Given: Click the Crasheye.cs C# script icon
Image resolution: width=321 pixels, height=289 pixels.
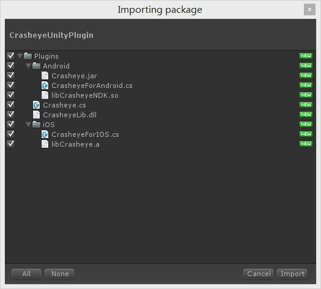Looking at the screenshot, I should [x=36, y=105].
